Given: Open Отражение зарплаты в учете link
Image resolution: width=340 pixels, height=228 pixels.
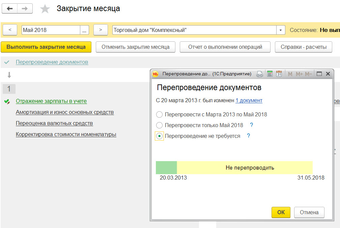Looking at the screenshot, I should pyautogui.click(x=51, y=101).
